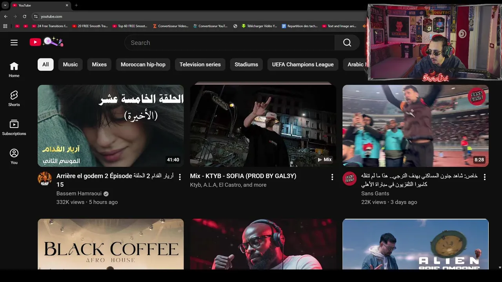
Task: Select the Music filter chip
Action: coord(71,65)
